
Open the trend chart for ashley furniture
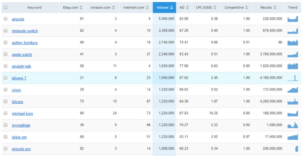293,43
